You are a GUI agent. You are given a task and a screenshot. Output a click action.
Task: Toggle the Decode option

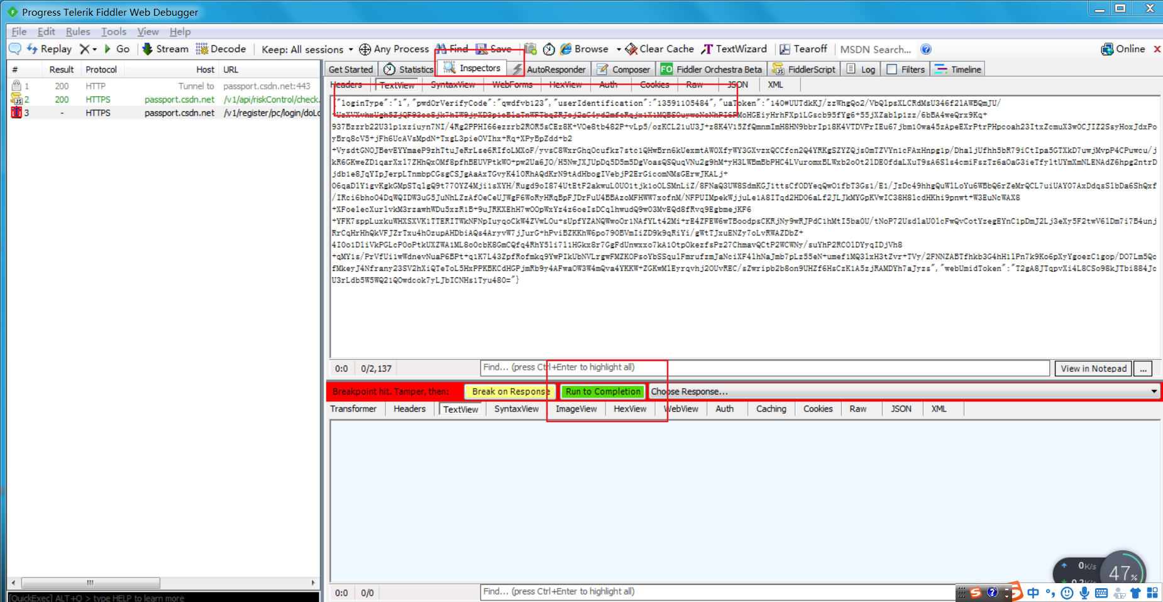[x=221, y=49]
